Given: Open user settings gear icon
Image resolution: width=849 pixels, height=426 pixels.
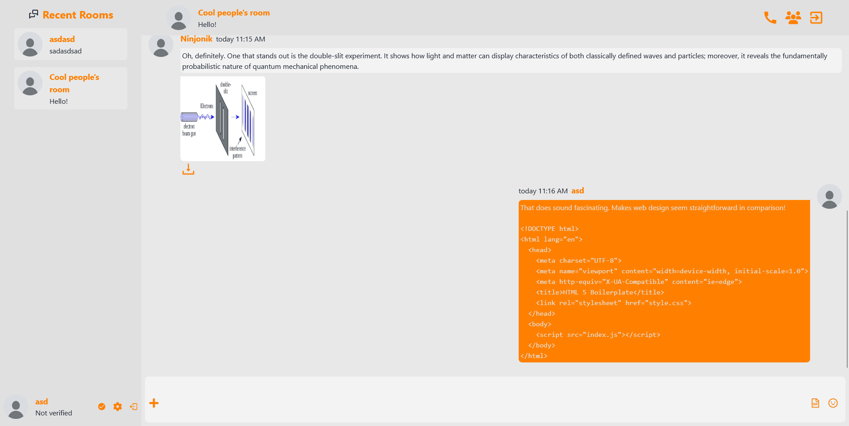Looking at the screenshot, I should tap(118, 407).
